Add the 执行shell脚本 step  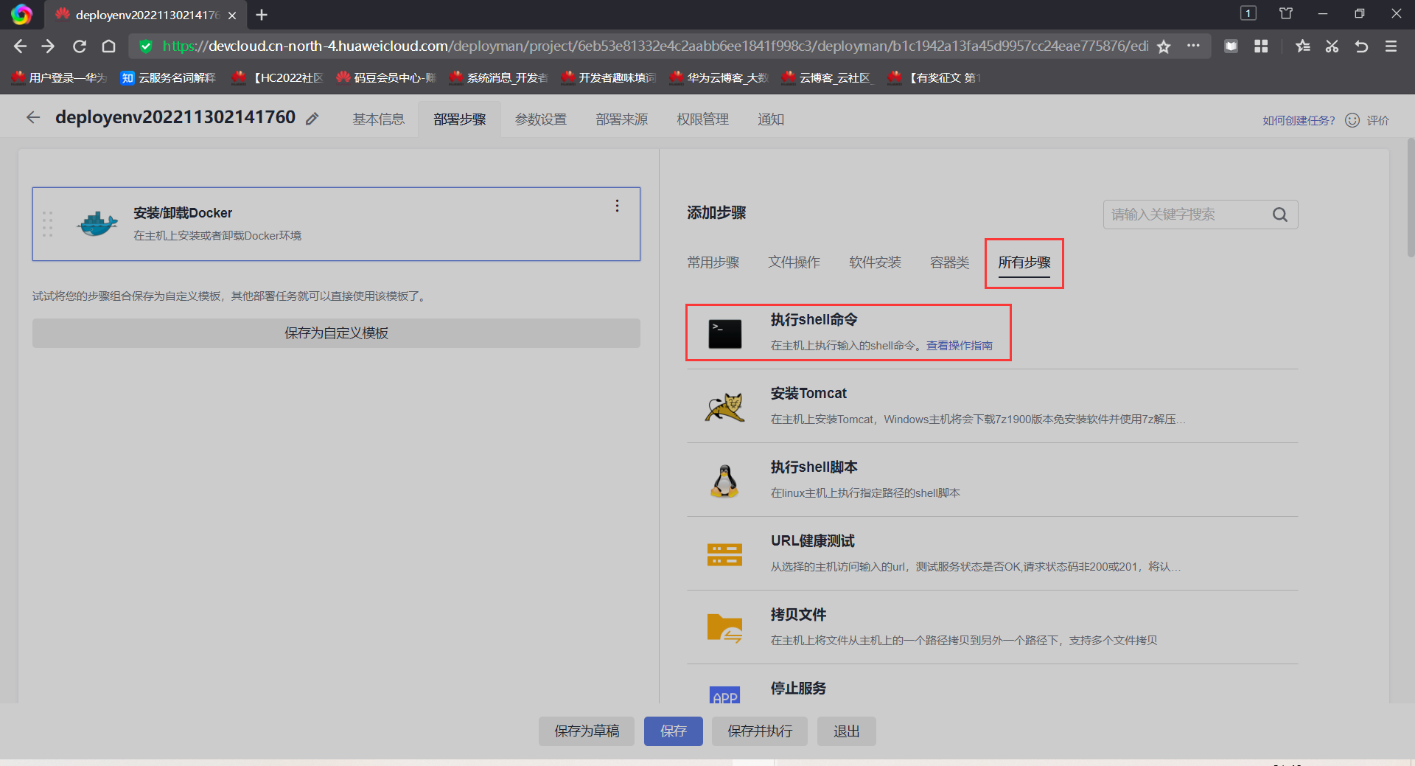[992, 480]
